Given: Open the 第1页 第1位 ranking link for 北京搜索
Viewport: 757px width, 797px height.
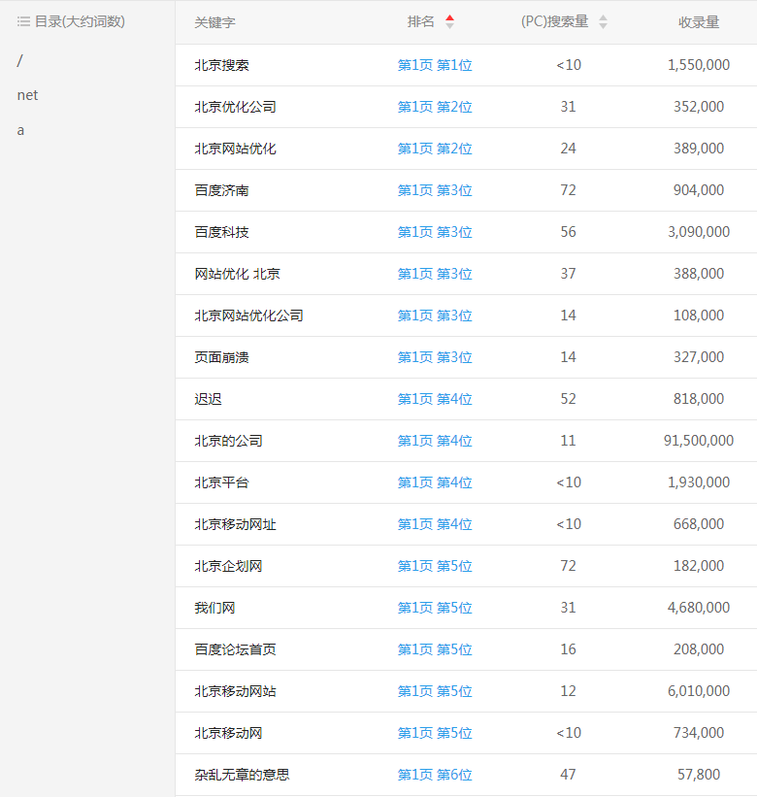Looking at the screenshot, I should point(435,65).
